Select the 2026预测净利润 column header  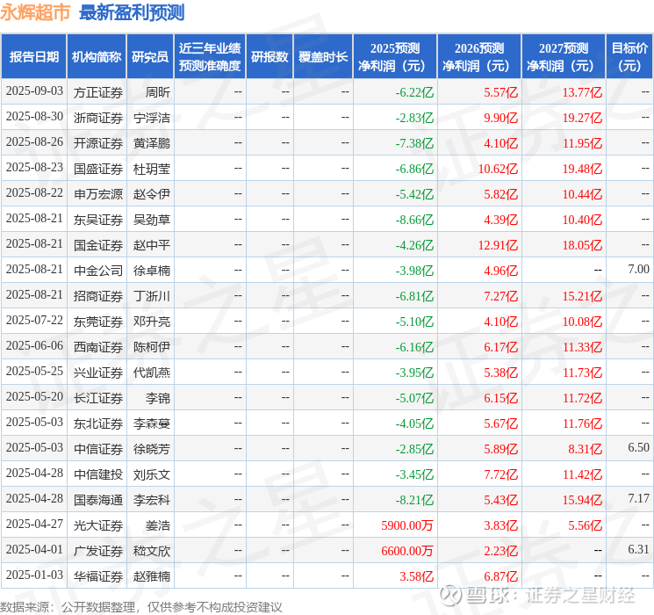tap(478, 56)
